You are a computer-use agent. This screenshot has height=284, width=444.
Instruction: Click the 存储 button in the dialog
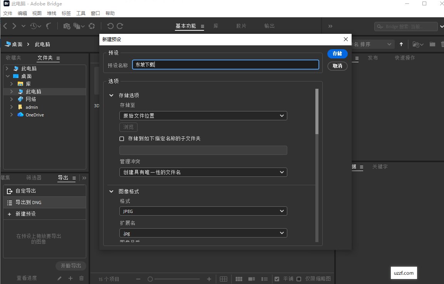[337, 54]
